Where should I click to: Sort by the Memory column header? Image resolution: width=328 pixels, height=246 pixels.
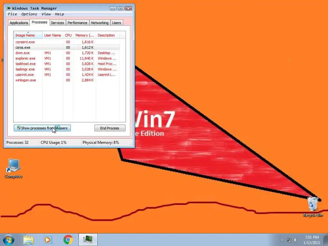pyautogui.click(x=85, y=35)
